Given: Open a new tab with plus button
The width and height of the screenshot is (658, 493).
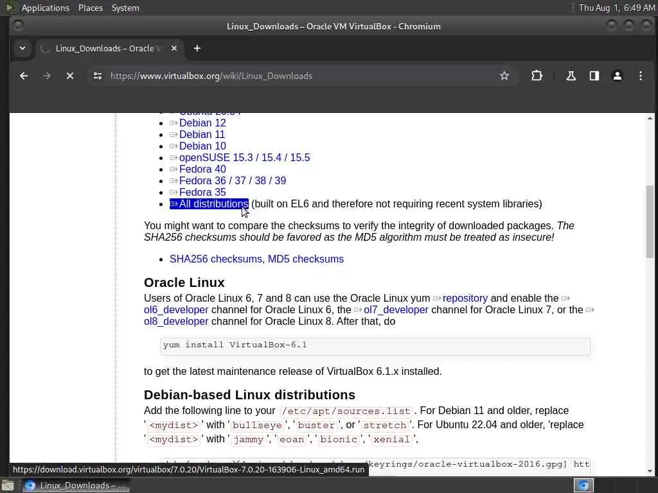Looking at the screenshot, I should [x=197, y=49].
